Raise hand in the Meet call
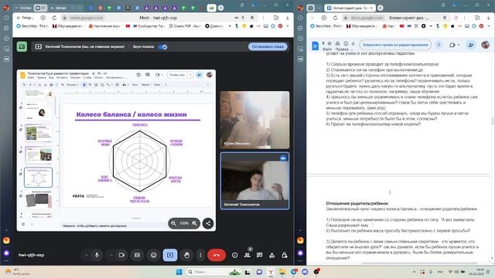495x278 pixels. (186, 255)
